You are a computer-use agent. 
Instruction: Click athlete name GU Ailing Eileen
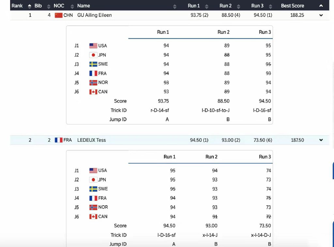point(94,15)
